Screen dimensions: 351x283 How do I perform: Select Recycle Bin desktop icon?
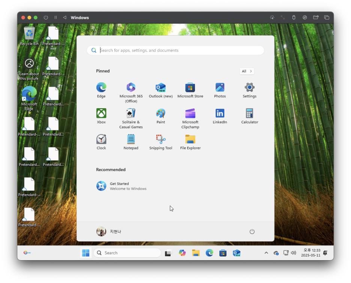(x=29, y=36)
